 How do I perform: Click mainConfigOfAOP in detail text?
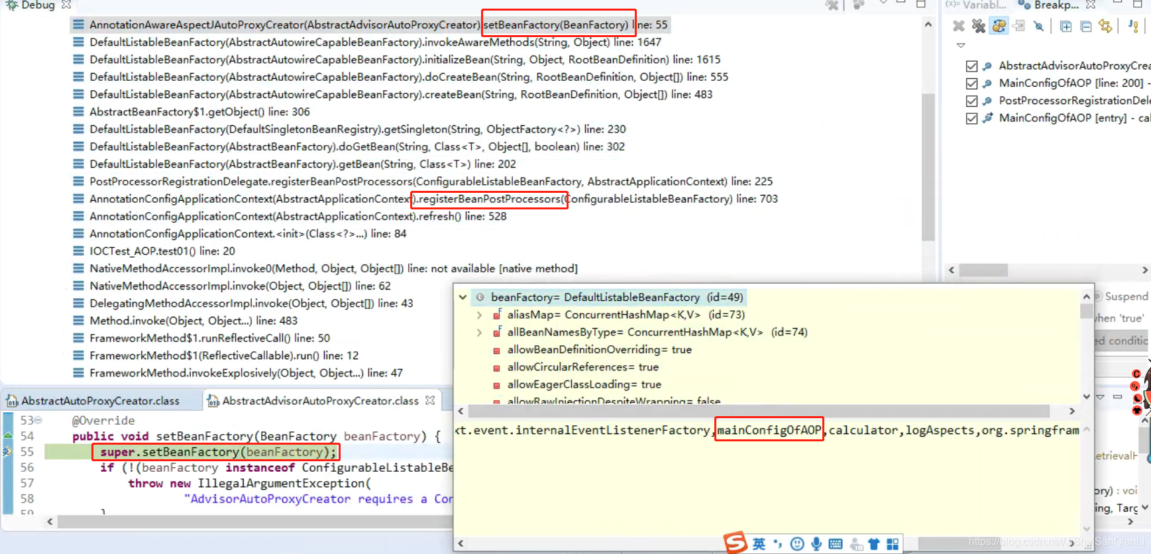click(769, 430)
